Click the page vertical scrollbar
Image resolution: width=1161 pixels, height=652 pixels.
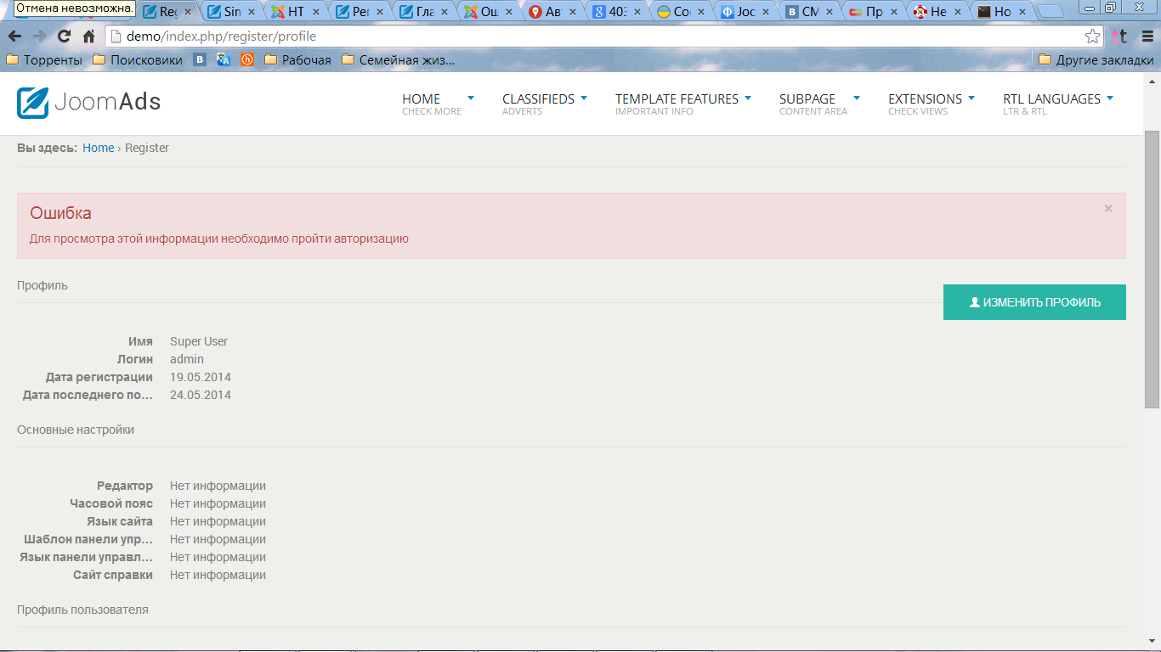click(x=1152, y=270)
